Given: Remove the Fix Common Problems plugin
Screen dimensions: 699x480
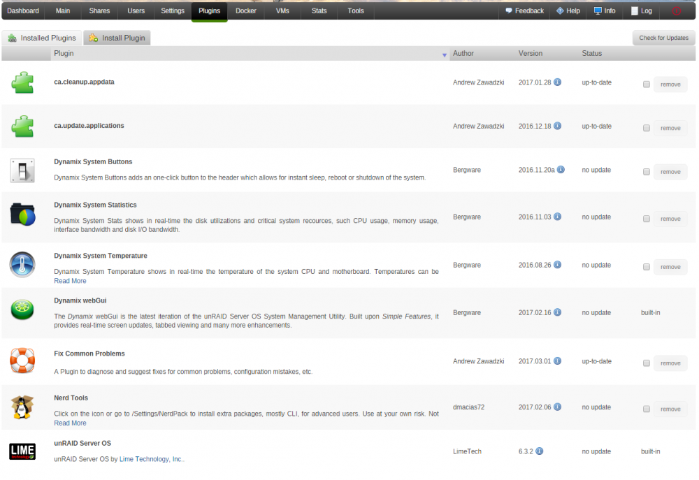Looking at the screenshot, I should (670, 363).
